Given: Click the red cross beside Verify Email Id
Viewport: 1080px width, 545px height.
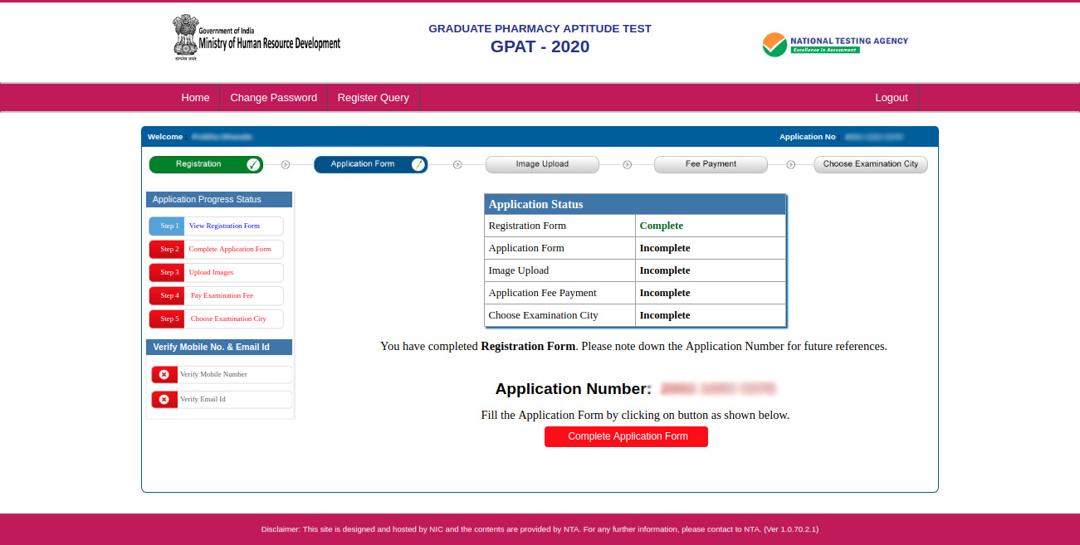Looking at the screenshot, I should tap(164, 399).
